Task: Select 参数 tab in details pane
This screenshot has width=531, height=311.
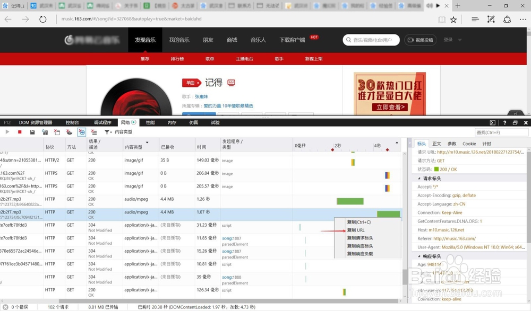Action: (x=452, y=144)
